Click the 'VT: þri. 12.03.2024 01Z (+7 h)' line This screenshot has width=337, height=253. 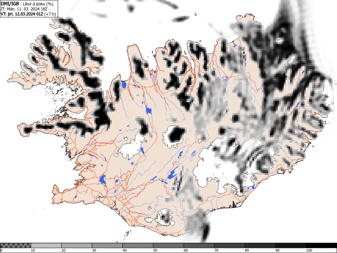[28, 14]
